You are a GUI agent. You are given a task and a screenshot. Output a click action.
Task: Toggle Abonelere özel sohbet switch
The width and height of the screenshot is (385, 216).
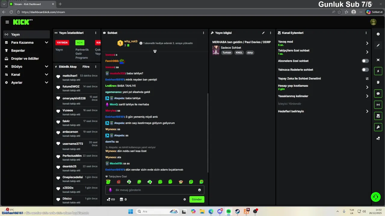pyautogui.click(x=365, y=61)
